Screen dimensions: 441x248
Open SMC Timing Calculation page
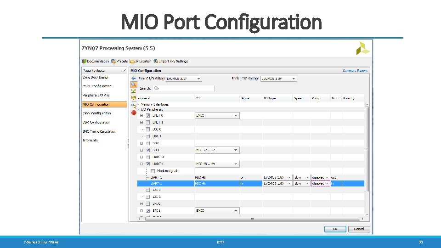coord(99,131)
